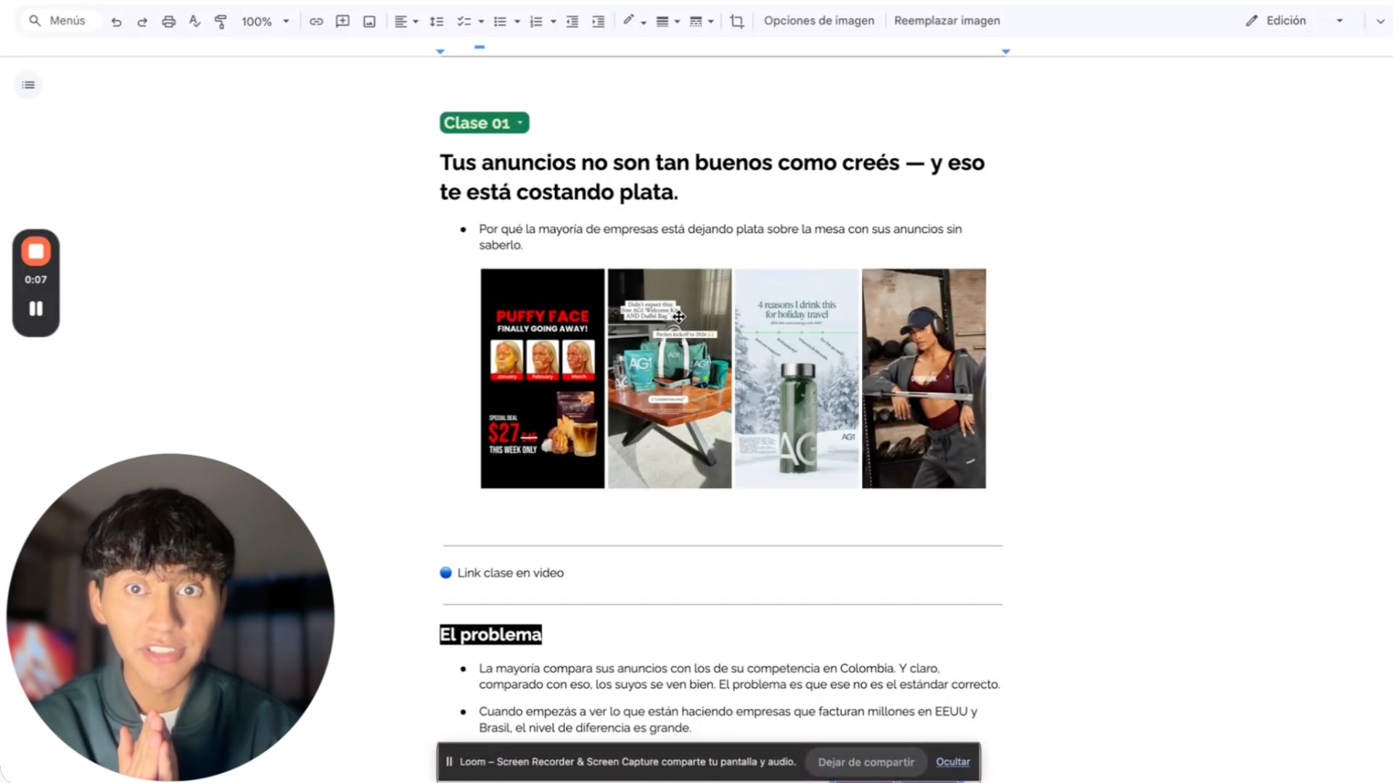Select the AG1 duffel bag ad image
The height and width of the screenshot is (783, 1393).
click(x=669, y=378)
